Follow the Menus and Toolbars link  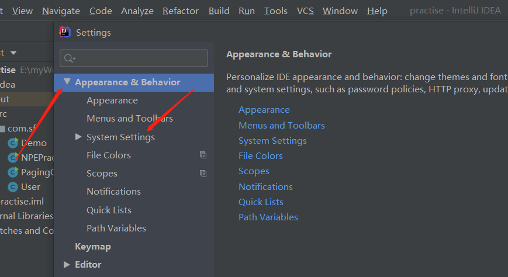pos(282,126)
